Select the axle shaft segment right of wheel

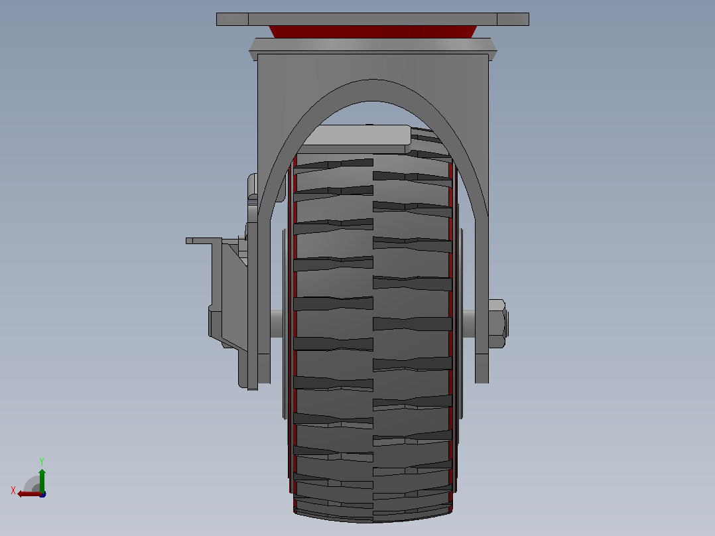(x=469, y=324)
